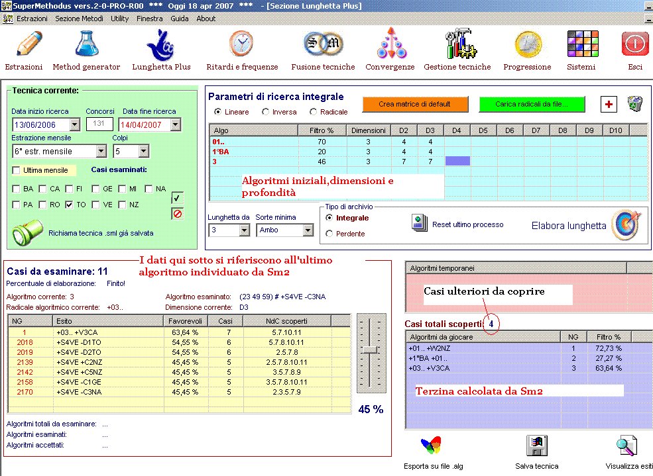Select the Lineare radio button
653x476 pixels.
pyautogui.click(x=218, y=112)
